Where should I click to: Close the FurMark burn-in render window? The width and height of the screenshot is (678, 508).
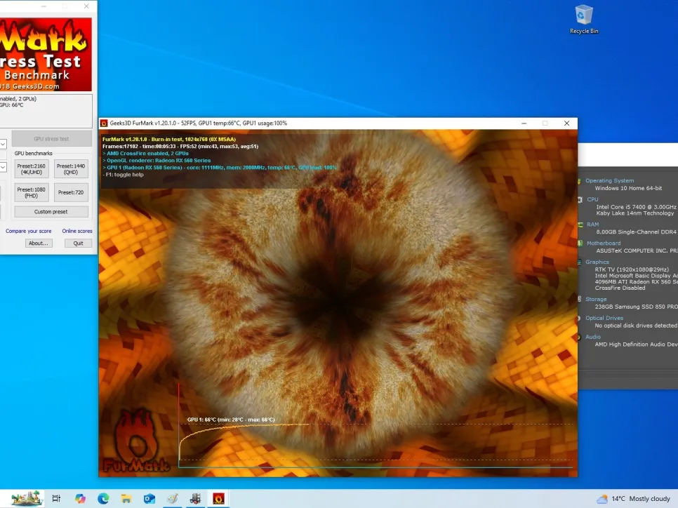pyautogui.click(x=566, y=123)
